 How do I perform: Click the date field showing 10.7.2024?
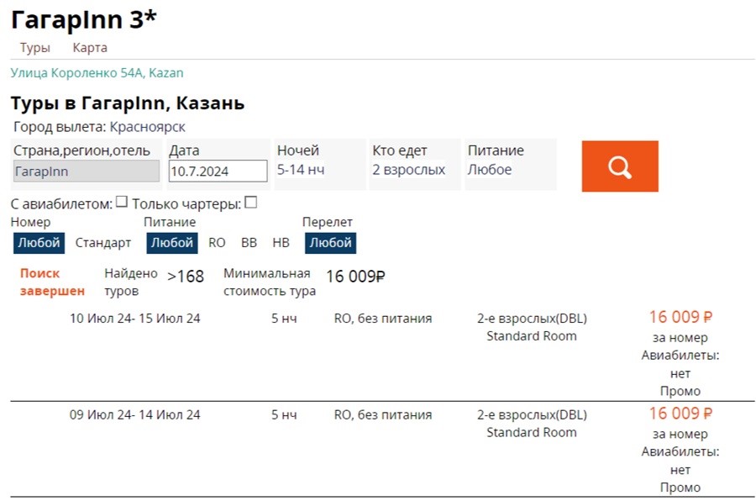(x=218, y=171)
